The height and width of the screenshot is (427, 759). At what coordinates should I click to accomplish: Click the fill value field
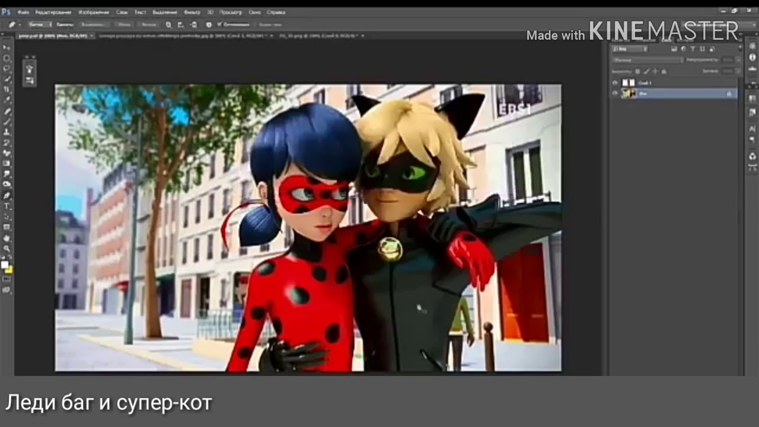[727, 71]
